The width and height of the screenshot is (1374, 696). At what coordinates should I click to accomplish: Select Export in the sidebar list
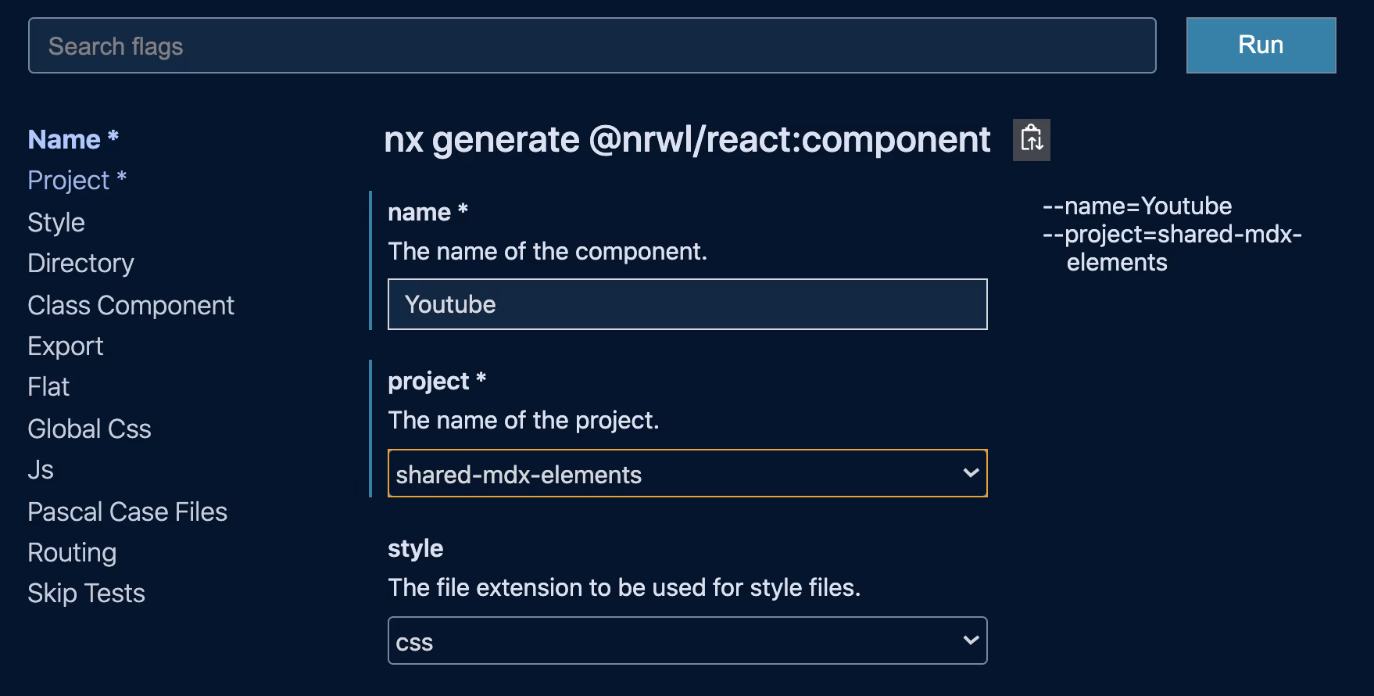[x=66, y=346]
